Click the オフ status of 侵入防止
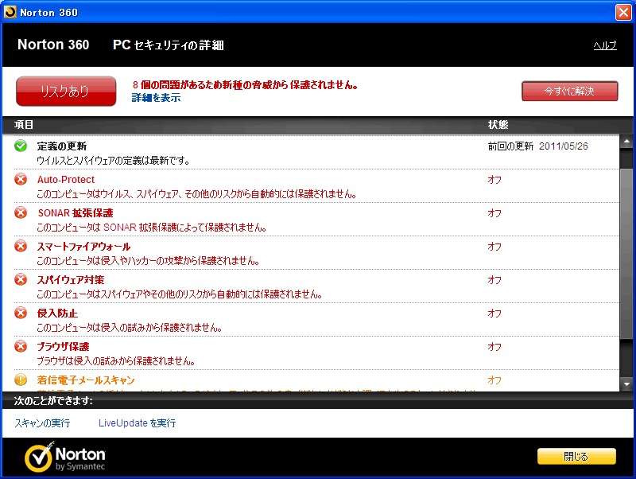This screenshot has height=479, width=636. click(494, 313)
